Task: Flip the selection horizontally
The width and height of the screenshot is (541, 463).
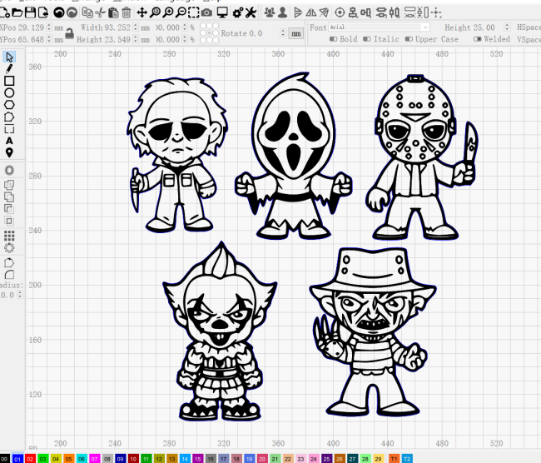Action: [x=311, y=13]
